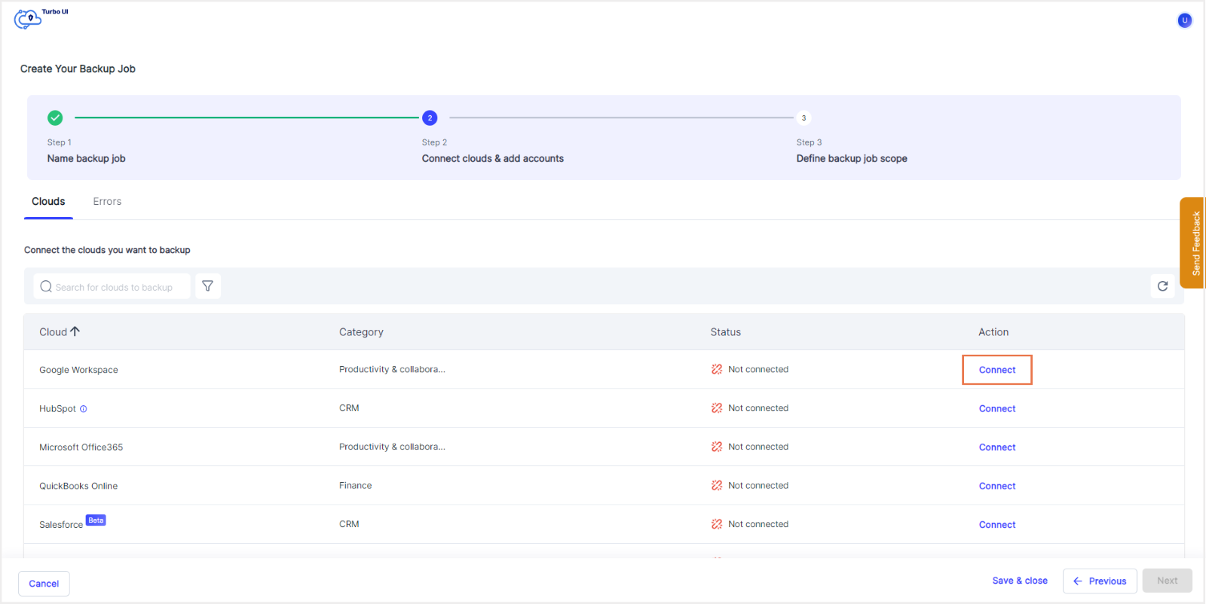Image resolution: width=1206 pixels, height=604 pixels.
Task: Sort by Cloud column arrow
Action: click(x=75, y=331)
